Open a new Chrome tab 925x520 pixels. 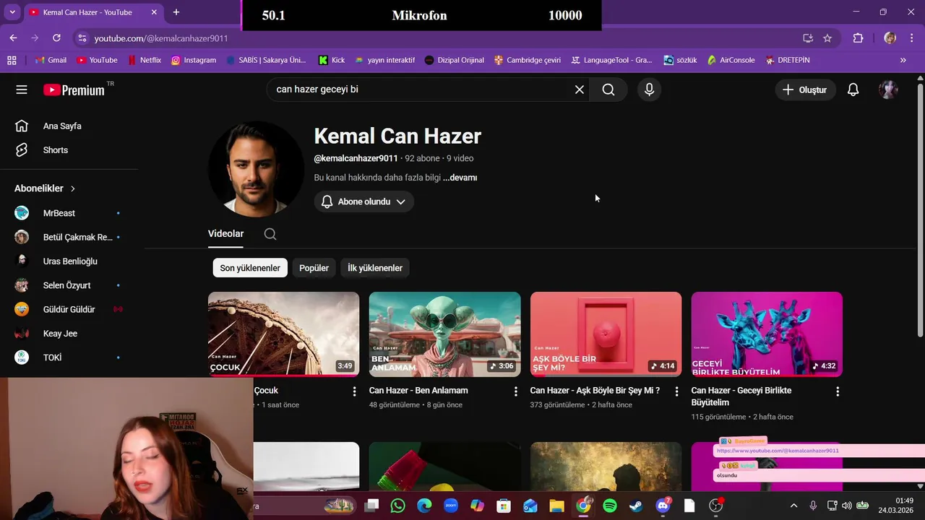point(176,12)
